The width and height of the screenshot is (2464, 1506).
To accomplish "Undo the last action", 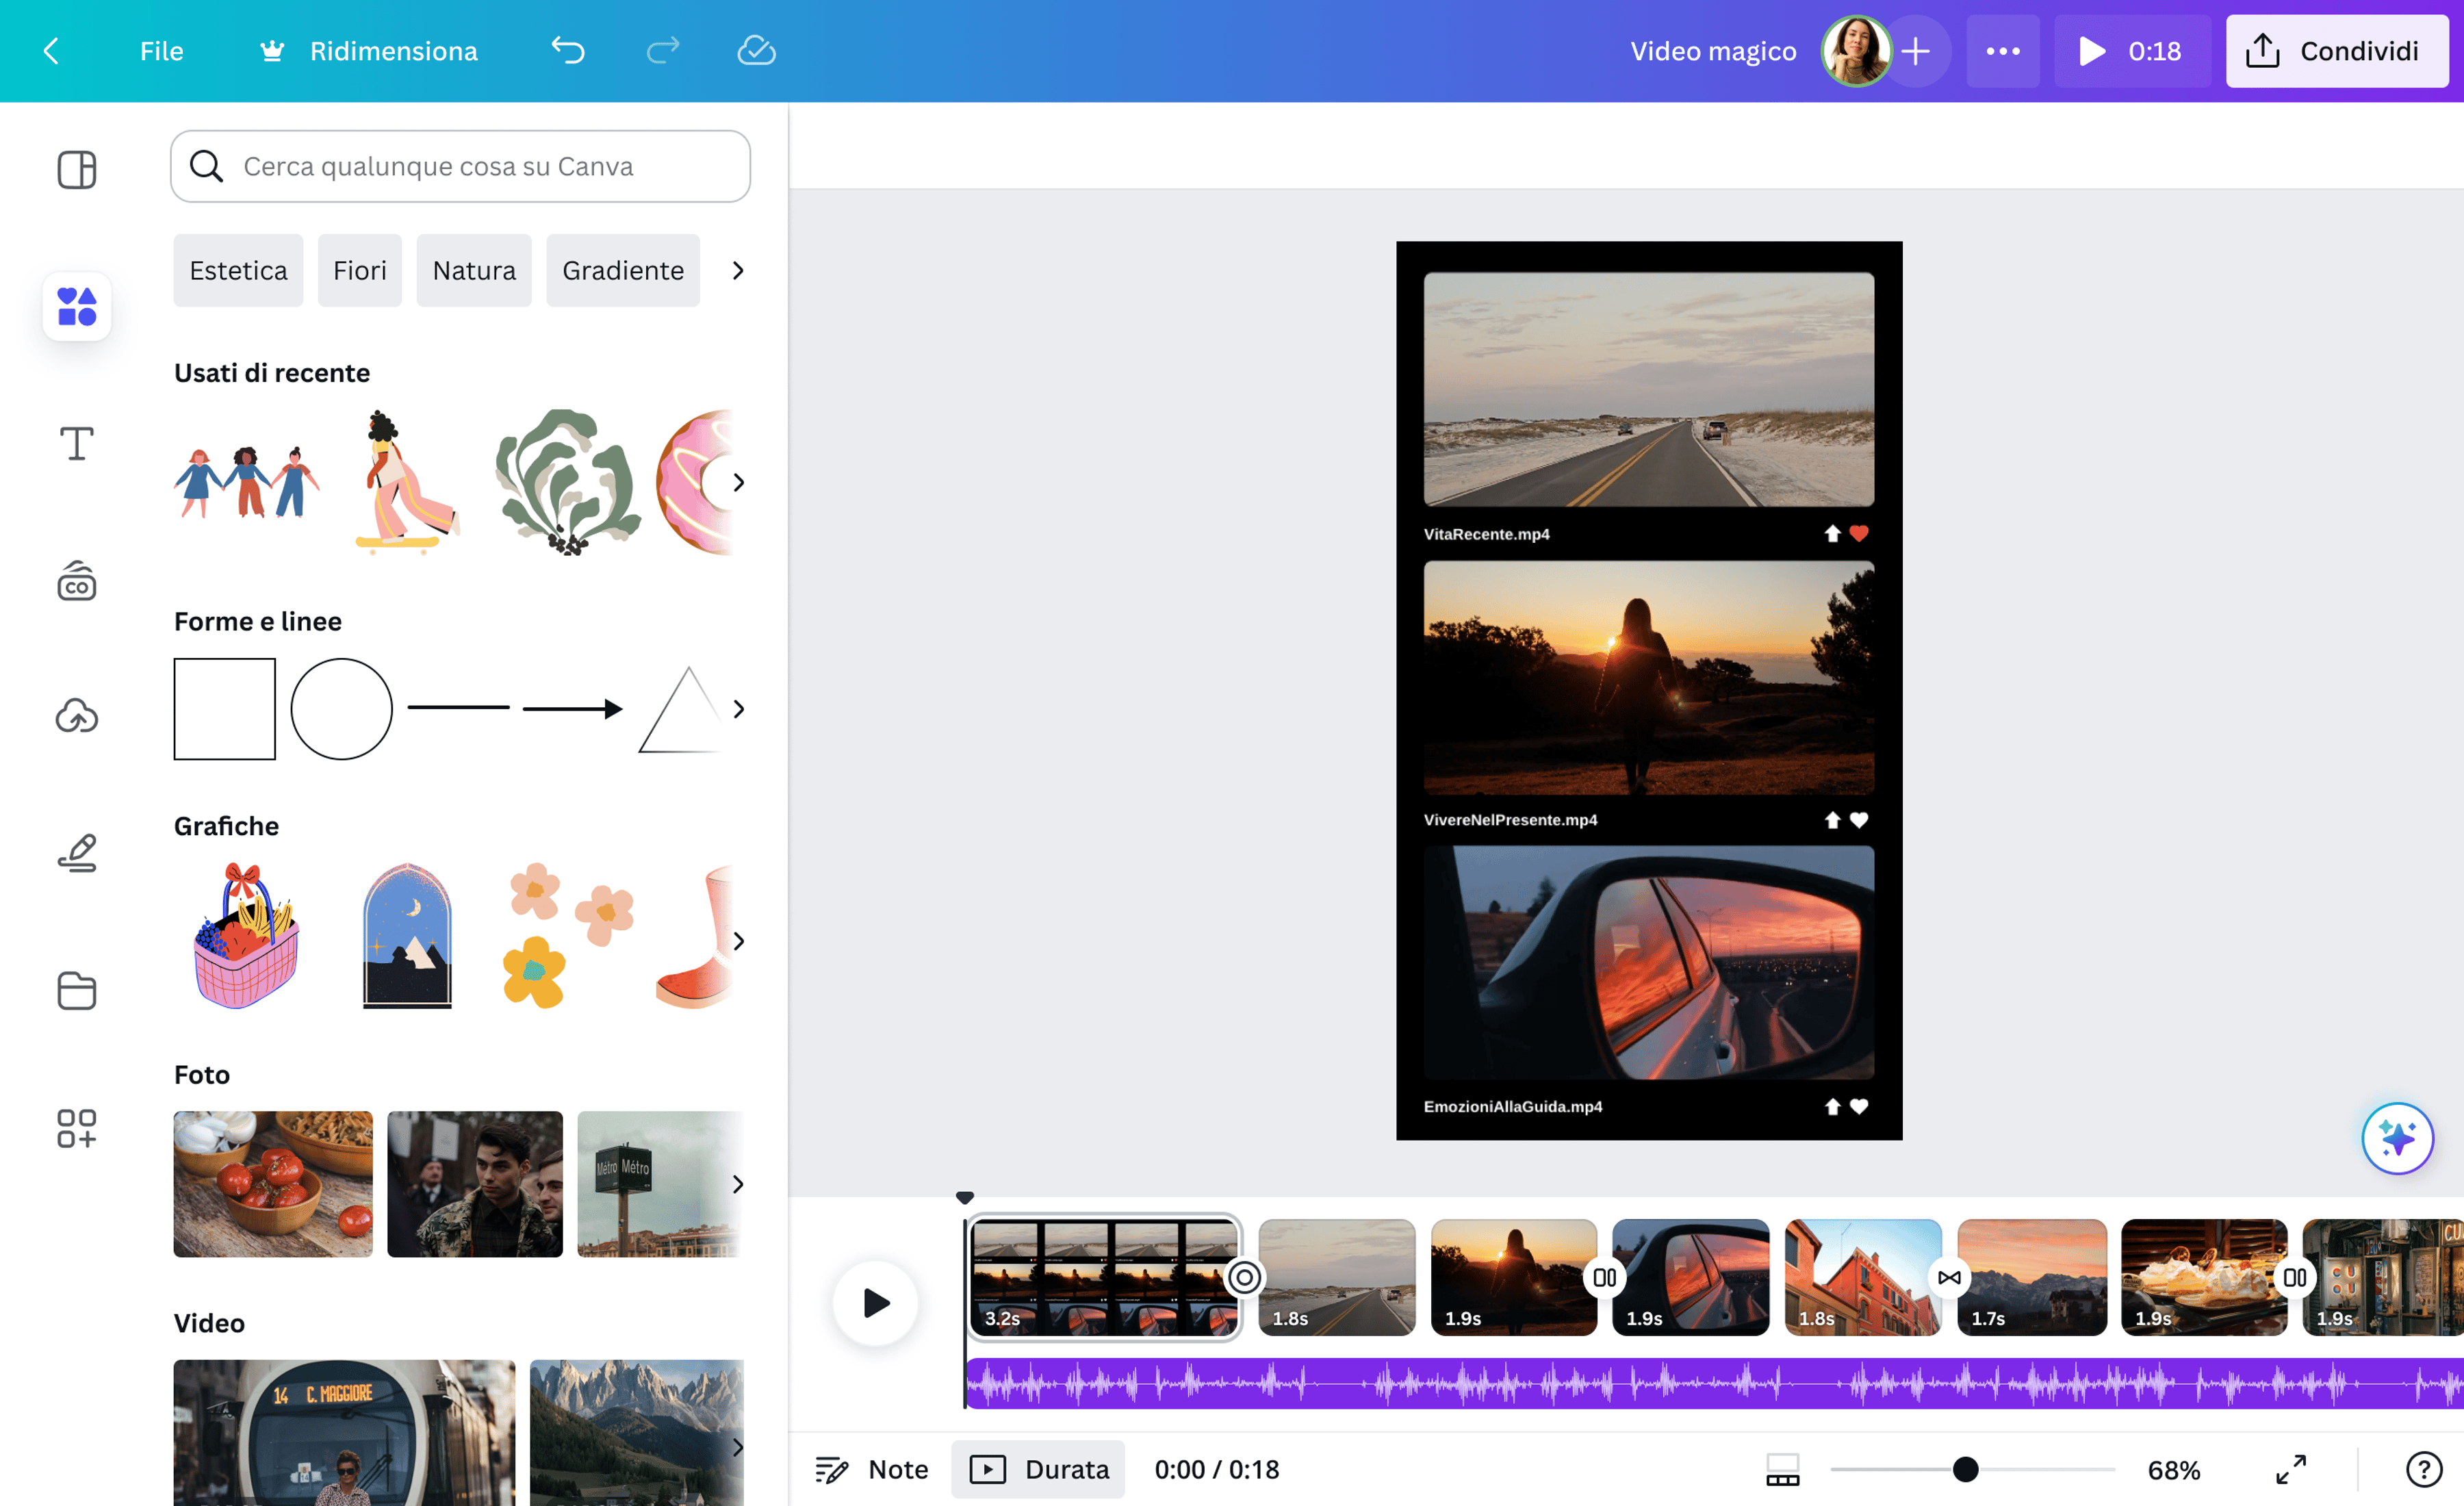I will (568, 51).
